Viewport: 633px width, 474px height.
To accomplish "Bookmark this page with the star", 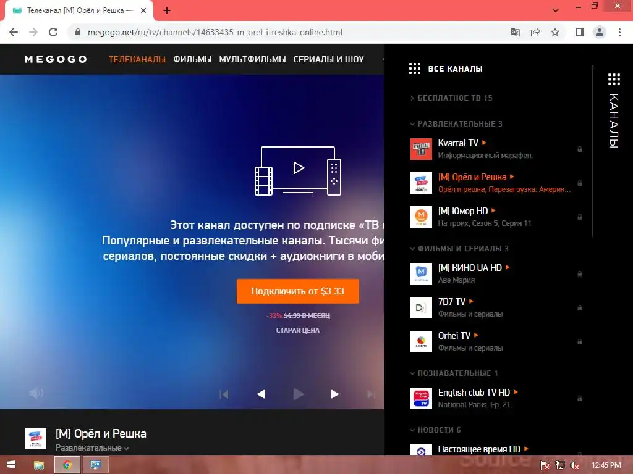I will pyautogui.click(x=555, y=32).
